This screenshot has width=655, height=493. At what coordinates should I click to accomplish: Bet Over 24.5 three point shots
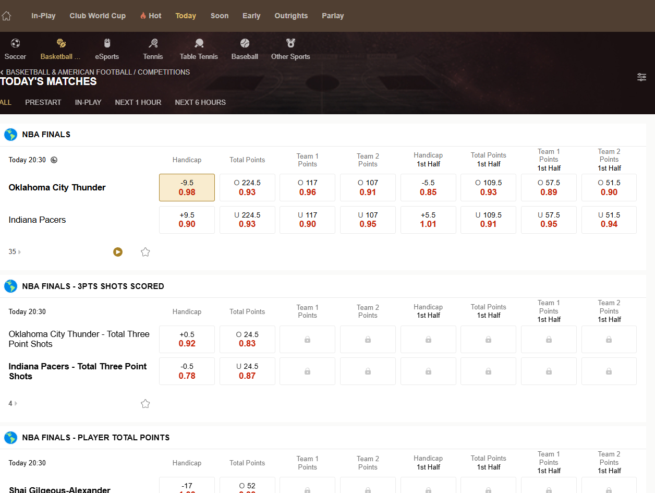(x=247, y=339)
